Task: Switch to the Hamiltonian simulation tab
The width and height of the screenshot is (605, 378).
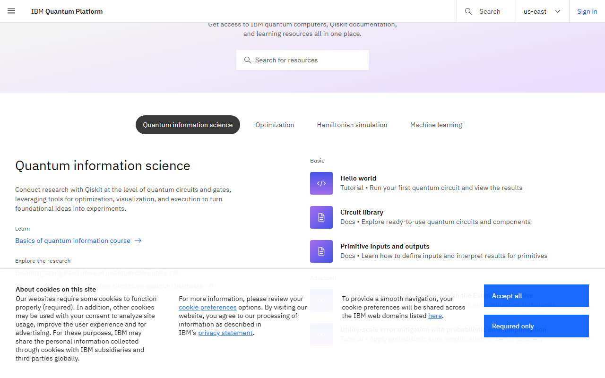Action: pos(352,125)
